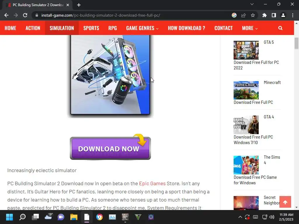
Task: Go back to the previous page
Action: (6, 15)
